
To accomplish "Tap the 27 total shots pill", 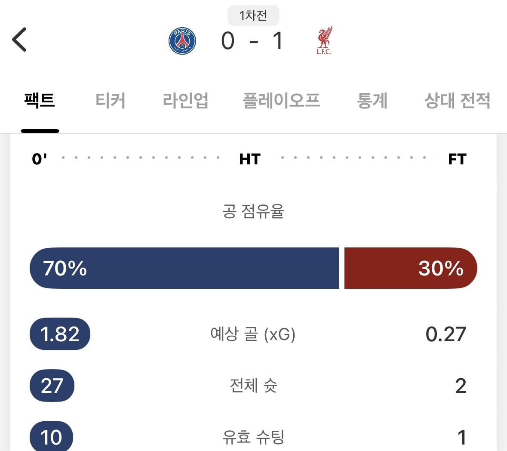I will 52,386.
